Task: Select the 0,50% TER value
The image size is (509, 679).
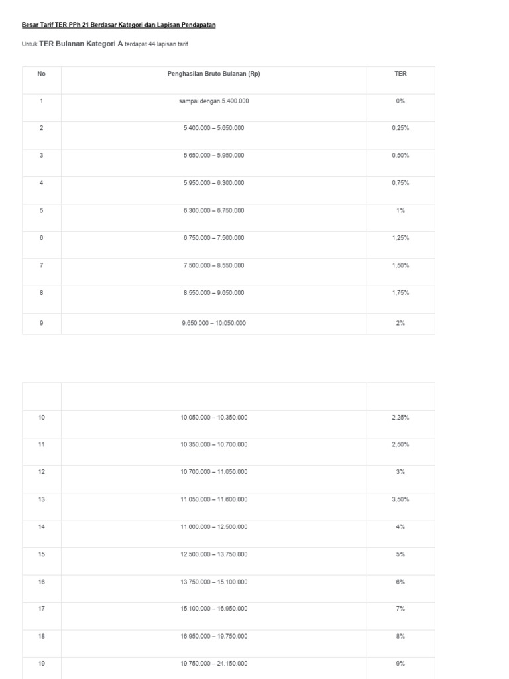Action: 400,155
